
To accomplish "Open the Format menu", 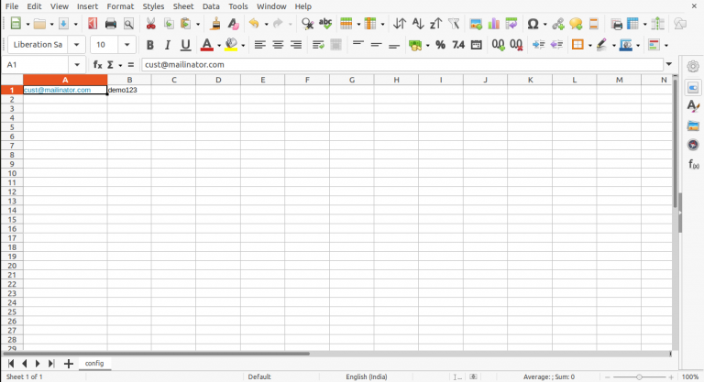I will tap(120, 6).
